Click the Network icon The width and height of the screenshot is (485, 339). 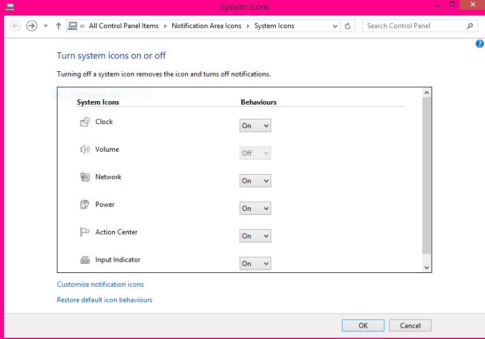point(84,176)
